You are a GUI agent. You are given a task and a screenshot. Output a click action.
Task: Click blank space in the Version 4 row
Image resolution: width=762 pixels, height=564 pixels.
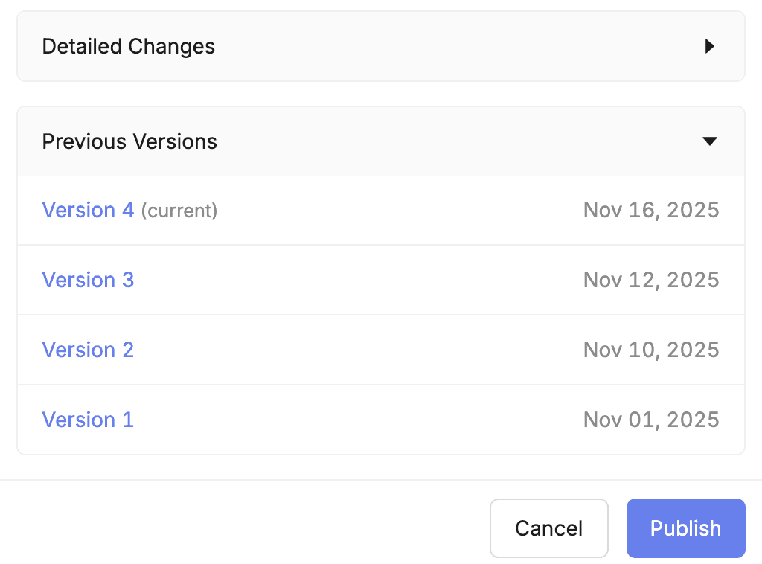[394, 211]
